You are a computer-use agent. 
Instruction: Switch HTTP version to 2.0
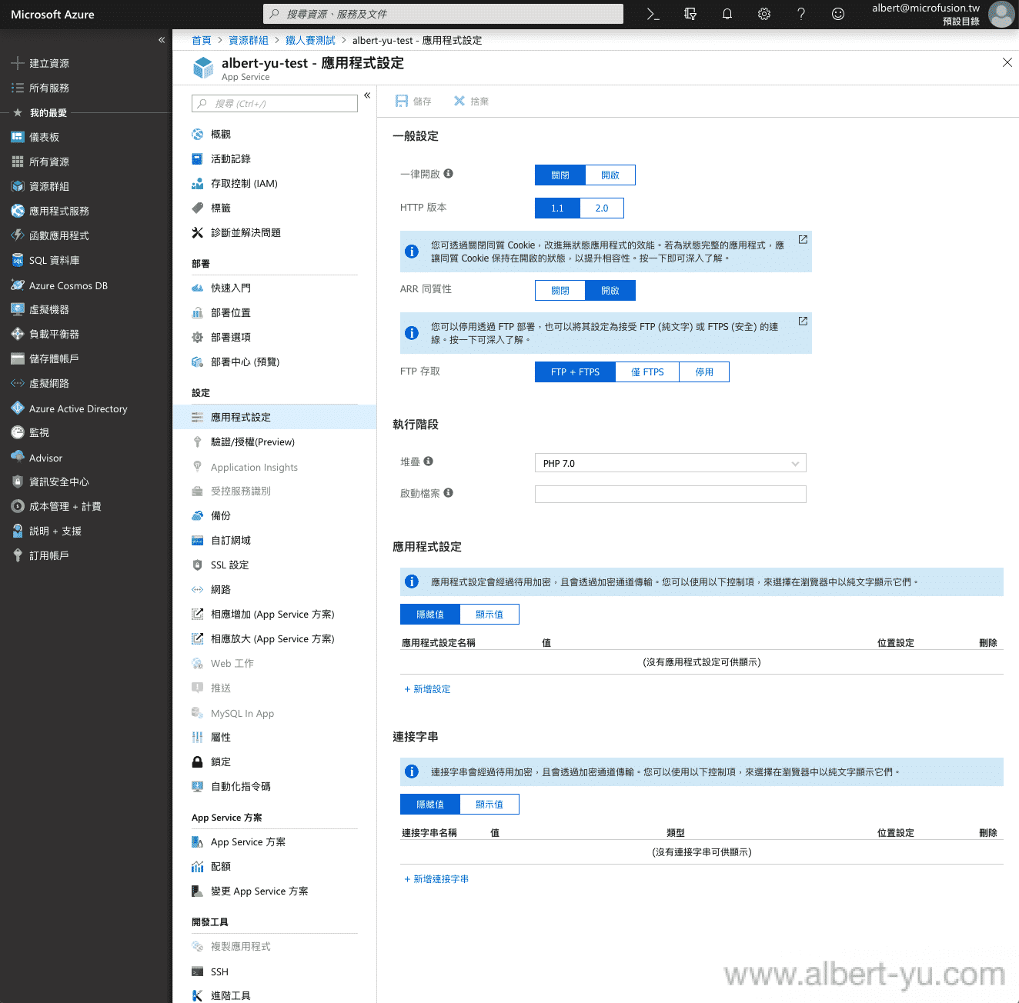click(x=601, y=208)
